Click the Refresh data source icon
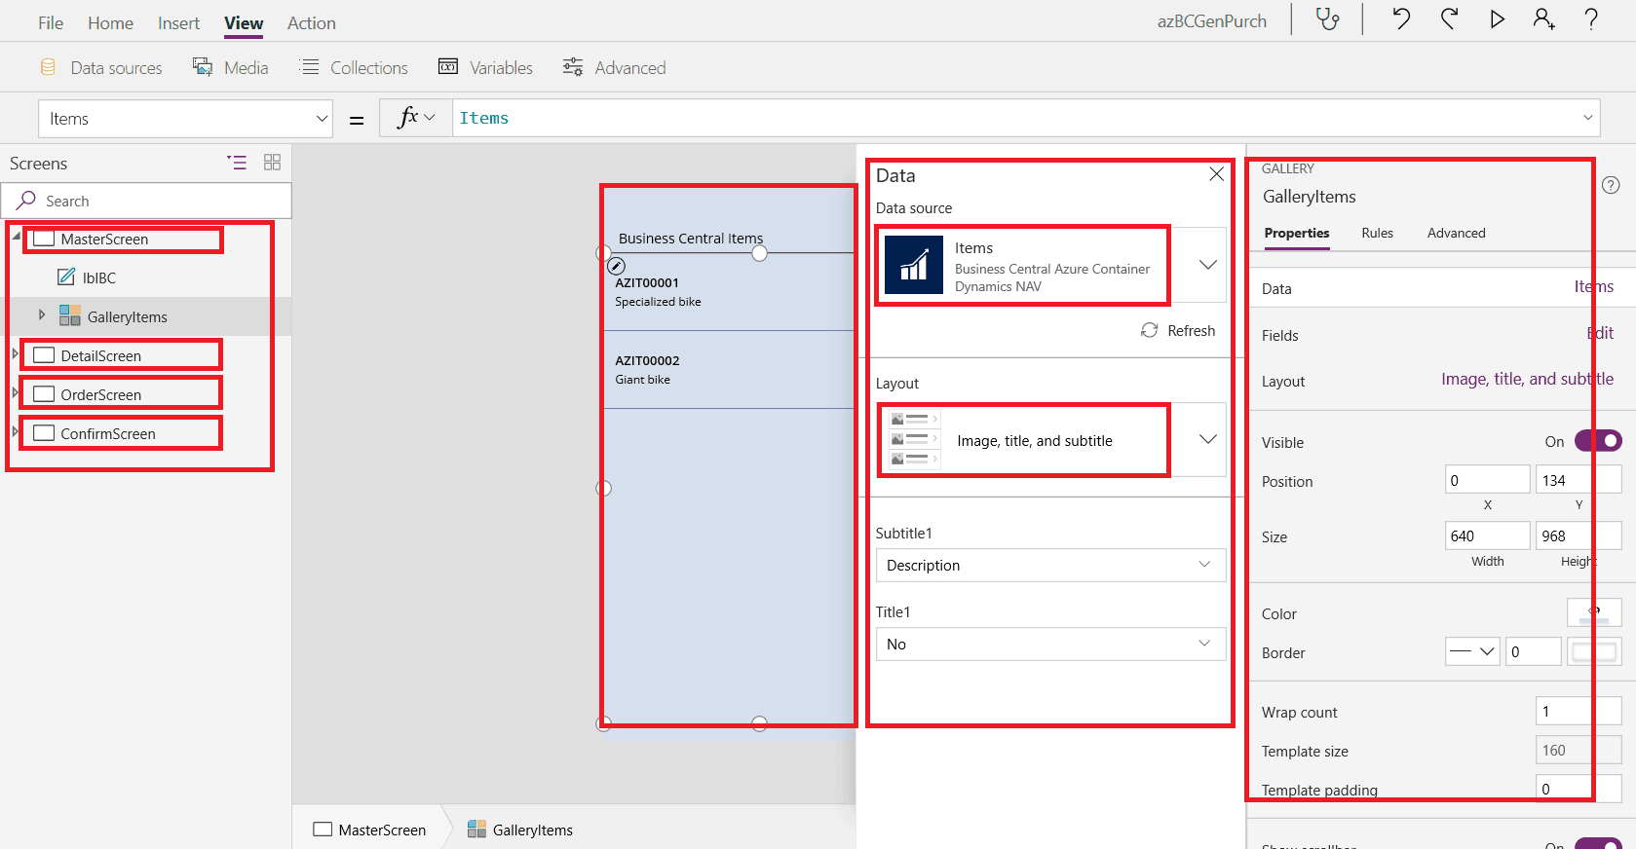The height and width of the screenshot is (849, 1636). (1150, 330)
